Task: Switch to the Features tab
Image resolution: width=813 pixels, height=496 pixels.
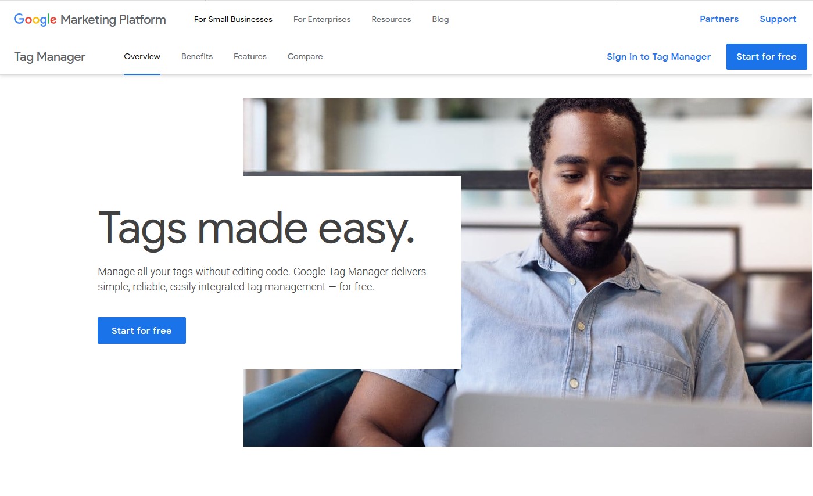Action: (x=250, y=56)
